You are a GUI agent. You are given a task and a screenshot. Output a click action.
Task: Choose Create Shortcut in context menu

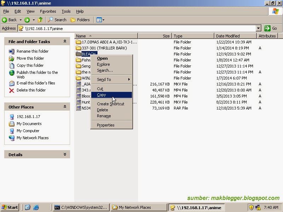tap(111, 104)
